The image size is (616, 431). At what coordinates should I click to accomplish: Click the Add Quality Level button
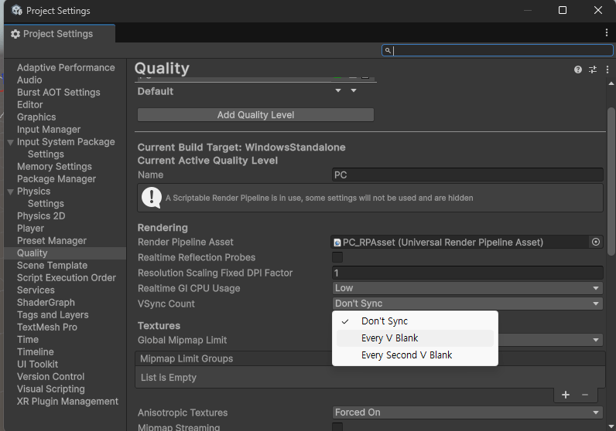[x=255, y=115]
